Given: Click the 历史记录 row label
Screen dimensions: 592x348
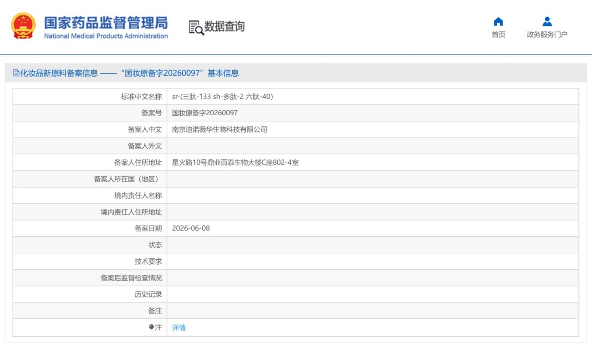Looking at the screenshot, I should coord(148,294).
